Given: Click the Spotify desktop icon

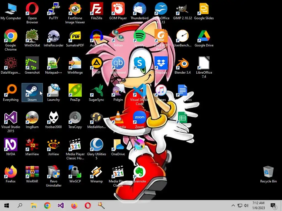Looking at the screenshot, I should point(140,36).
